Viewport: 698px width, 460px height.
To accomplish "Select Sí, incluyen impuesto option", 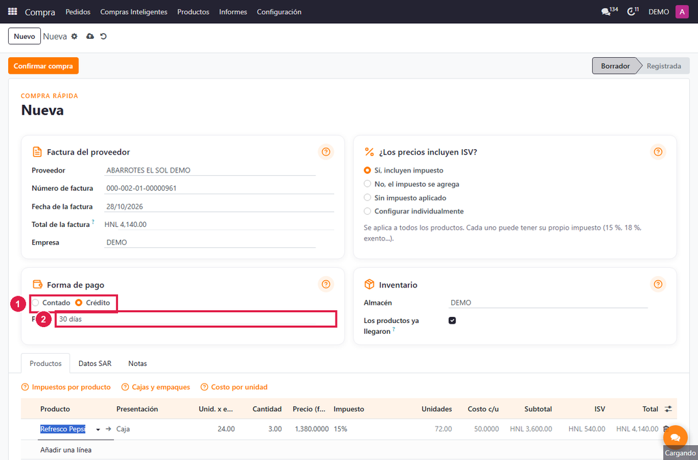I will 367,170.
